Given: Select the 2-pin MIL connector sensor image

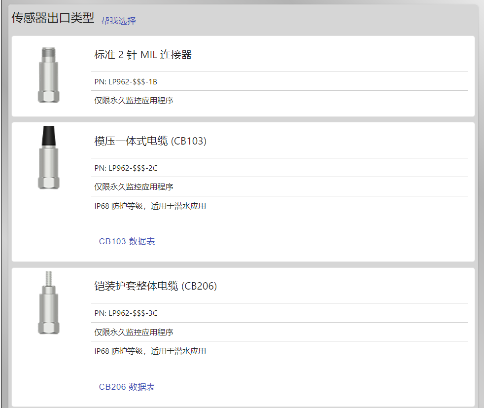Looking at the screenshot, I should click(x=48, y=75).
